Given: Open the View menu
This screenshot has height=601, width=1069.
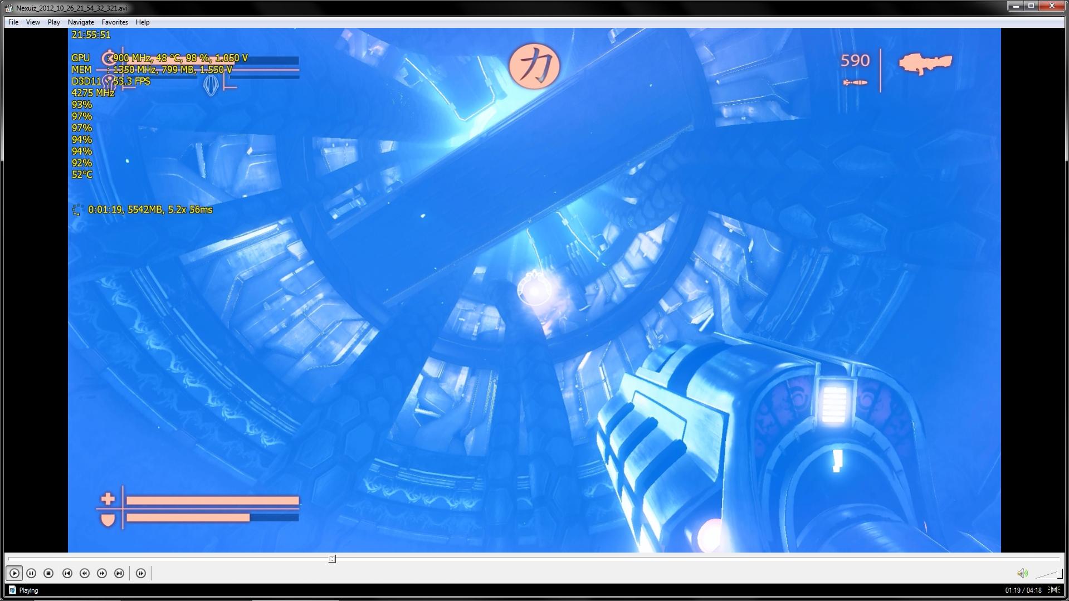Looking at the screenshot, I should [33, 22].
